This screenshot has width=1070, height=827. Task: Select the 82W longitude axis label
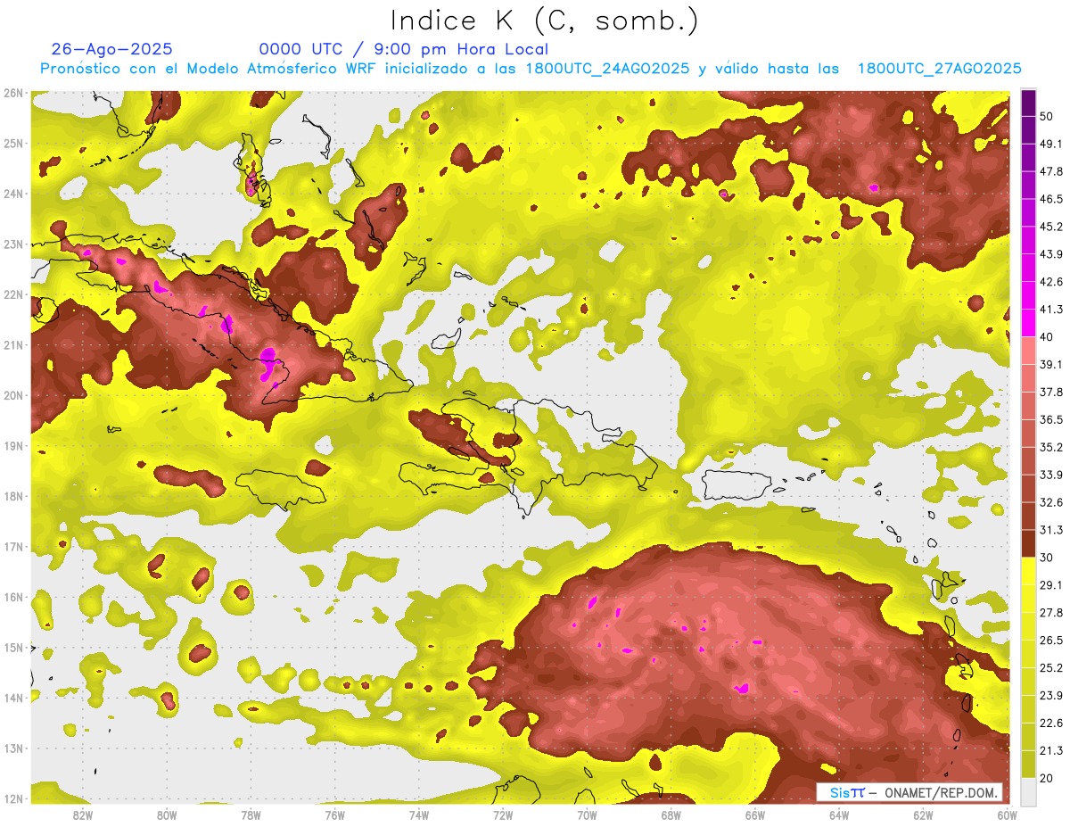tap(82, 815)
